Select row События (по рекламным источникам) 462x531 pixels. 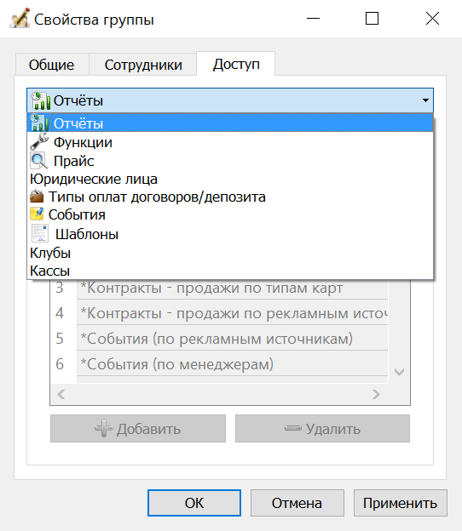click(233, 338)
